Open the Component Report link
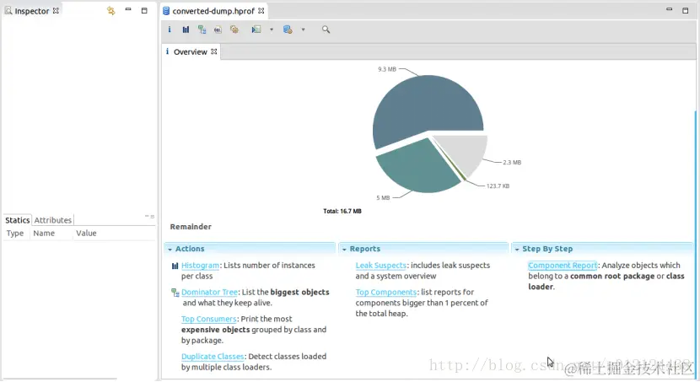 pos(563,265)
